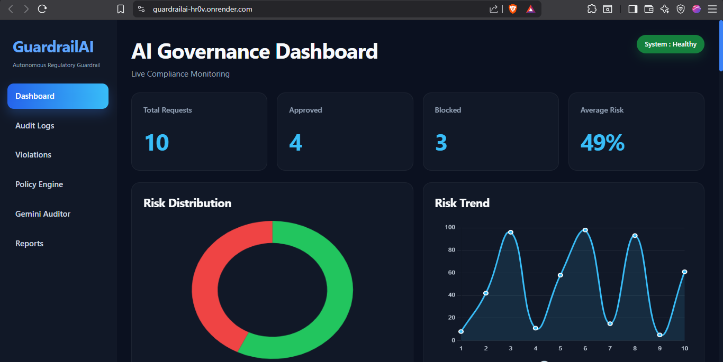Image resolution: width=723 pixels, height=362 pixels.
Task: Click Risk Trend data point at x-axis 10
Action: [684, 272]
